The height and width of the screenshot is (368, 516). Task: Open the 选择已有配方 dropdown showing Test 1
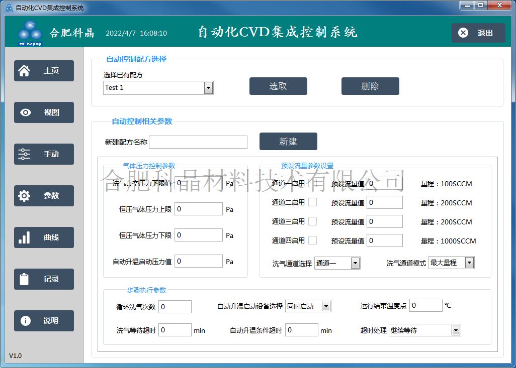pos(208,88)
